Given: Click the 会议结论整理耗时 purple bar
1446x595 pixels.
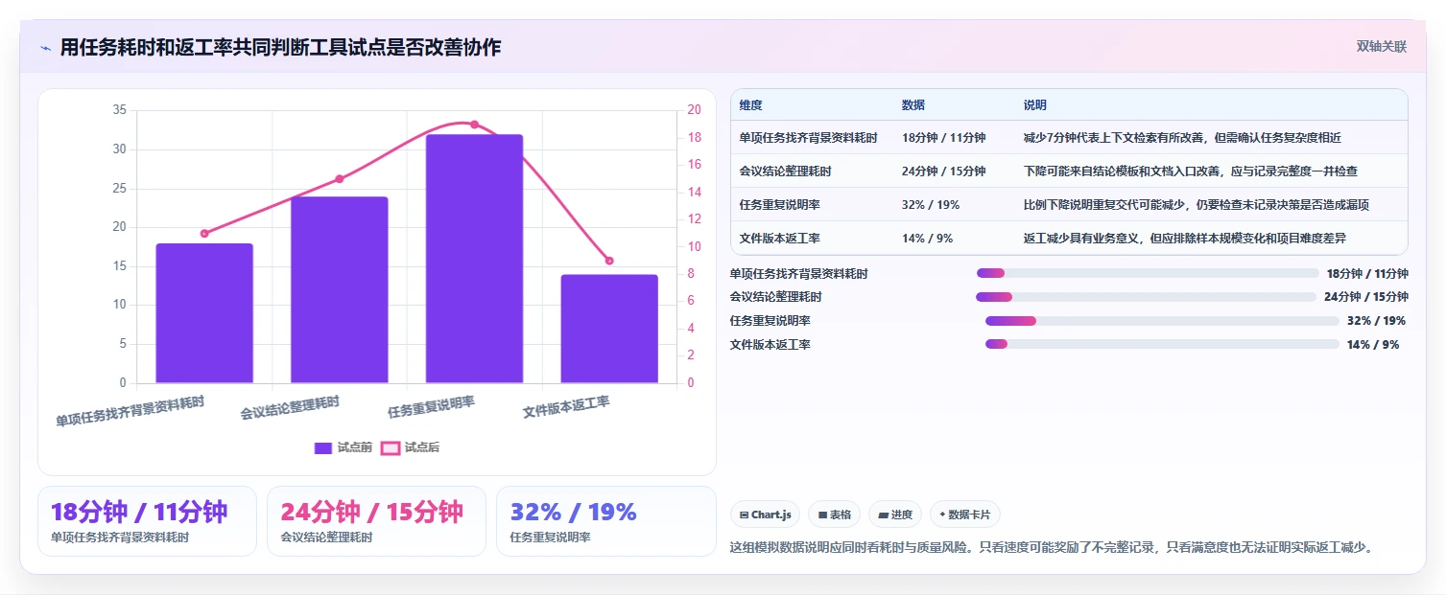Looking at the screenshot, I should tap(340, 290).
